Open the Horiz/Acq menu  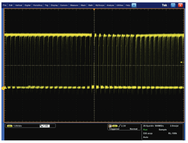coord(38,5)
